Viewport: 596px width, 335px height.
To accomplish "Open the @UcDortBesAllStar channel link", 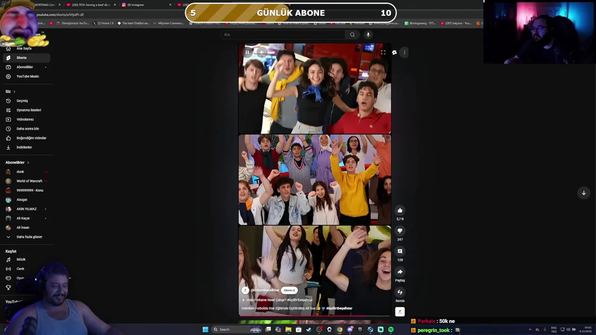I will pyautogui.click(x=265, y=290).
